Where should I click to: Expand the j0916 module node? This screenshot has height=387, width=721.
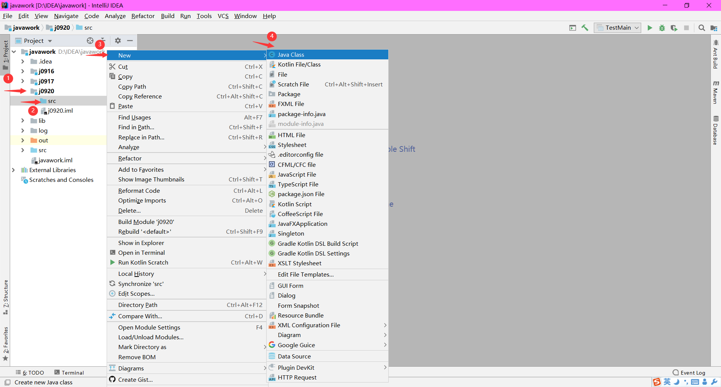23,71
